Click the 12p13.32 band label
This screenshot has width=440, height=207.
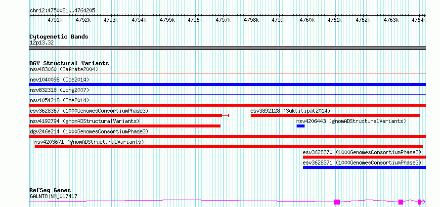coord(42,43)
